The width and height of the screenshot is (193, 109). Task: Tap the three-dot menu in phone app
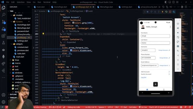(170, 27)
